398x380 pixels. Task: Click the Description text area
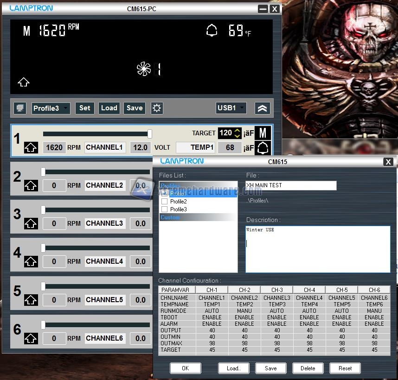tap(318, 249)
